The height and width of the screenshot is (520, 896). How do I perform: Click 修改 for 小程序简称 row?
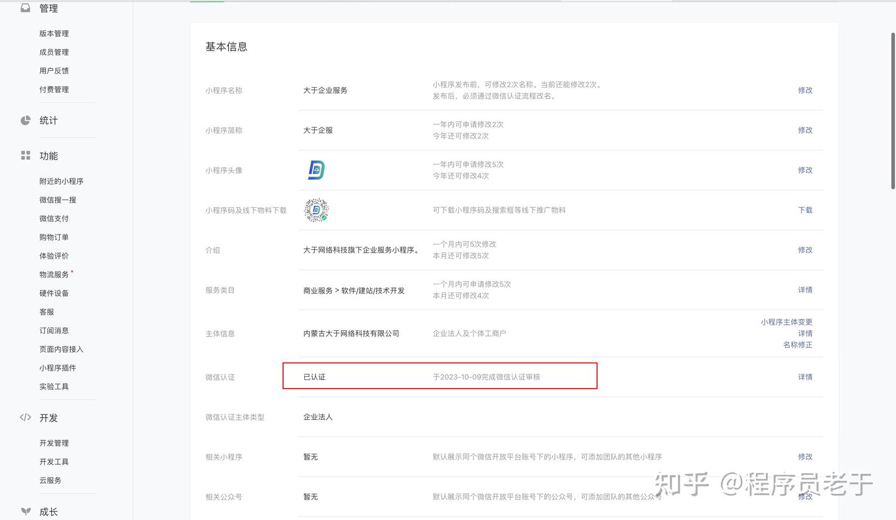pyautogui.click(x=805, y=130)
